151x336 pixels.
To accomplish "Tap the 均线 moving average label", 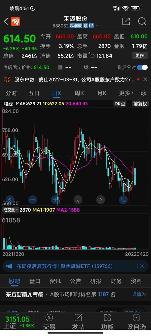I will 8,104.
